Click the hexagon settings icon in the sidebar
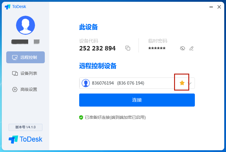Image resolution: width=226 pixels, height=152 pixels. click(x=15, y=89)
